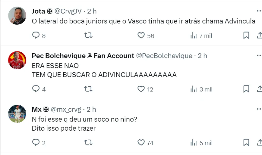Share Jota's tweet
The image size is (262, 155).
[259, 36]
